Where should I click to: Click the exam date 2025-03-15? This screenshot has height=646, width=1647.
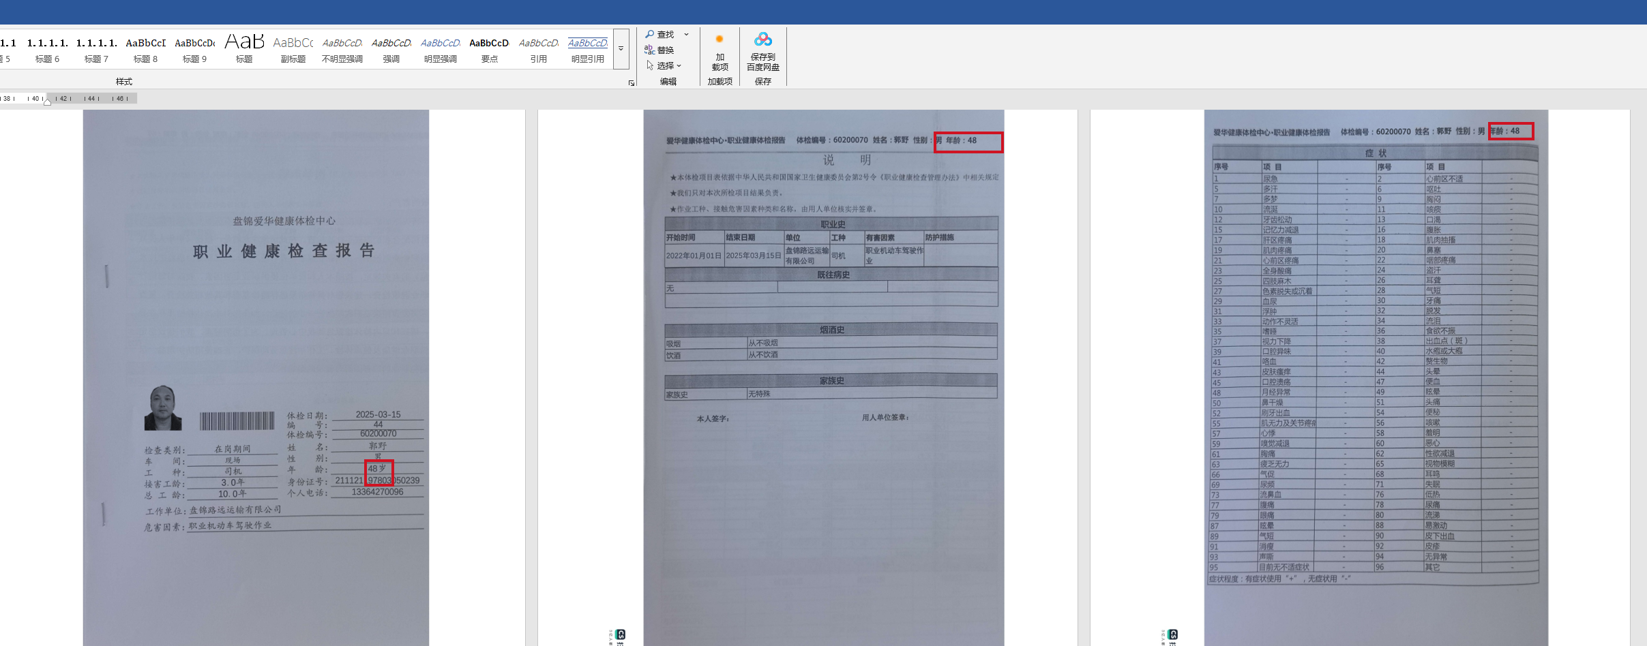tap(378, 414)
